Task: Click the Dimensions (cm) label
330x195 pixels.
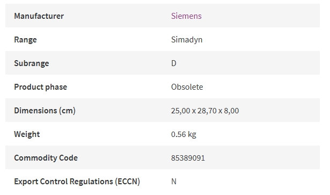Action: pos(45,111)
